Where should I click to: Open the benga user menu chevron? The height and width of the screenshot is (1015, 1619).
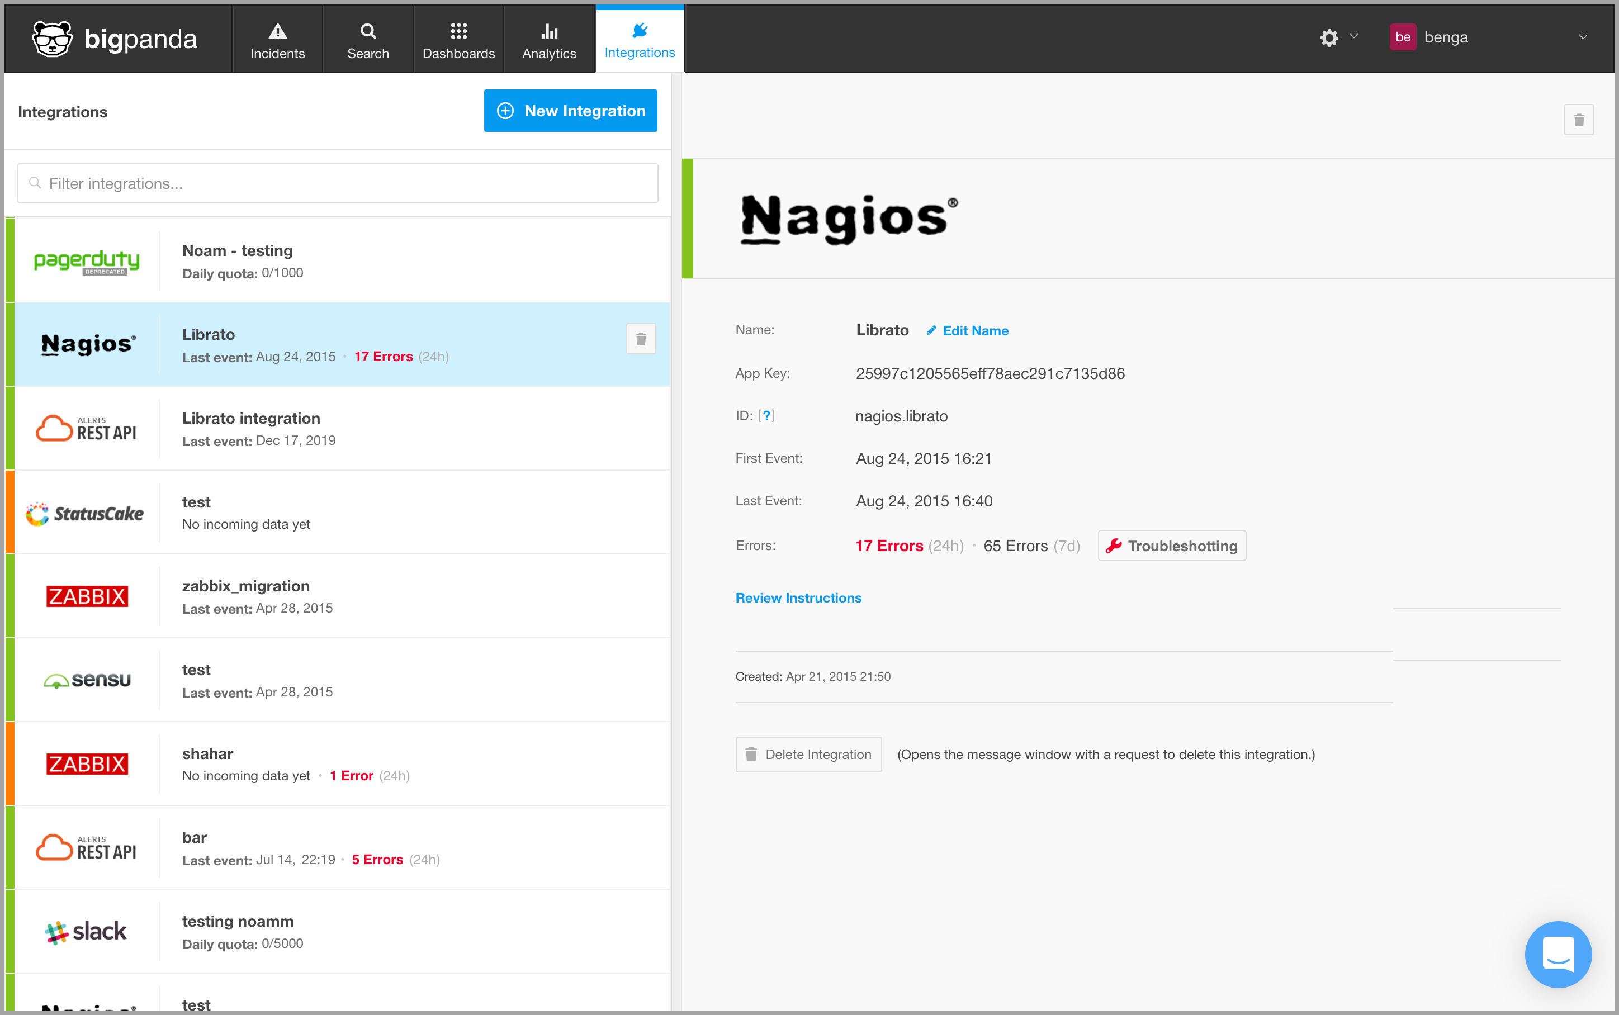pyautogui.click(x=1583, y=37)
